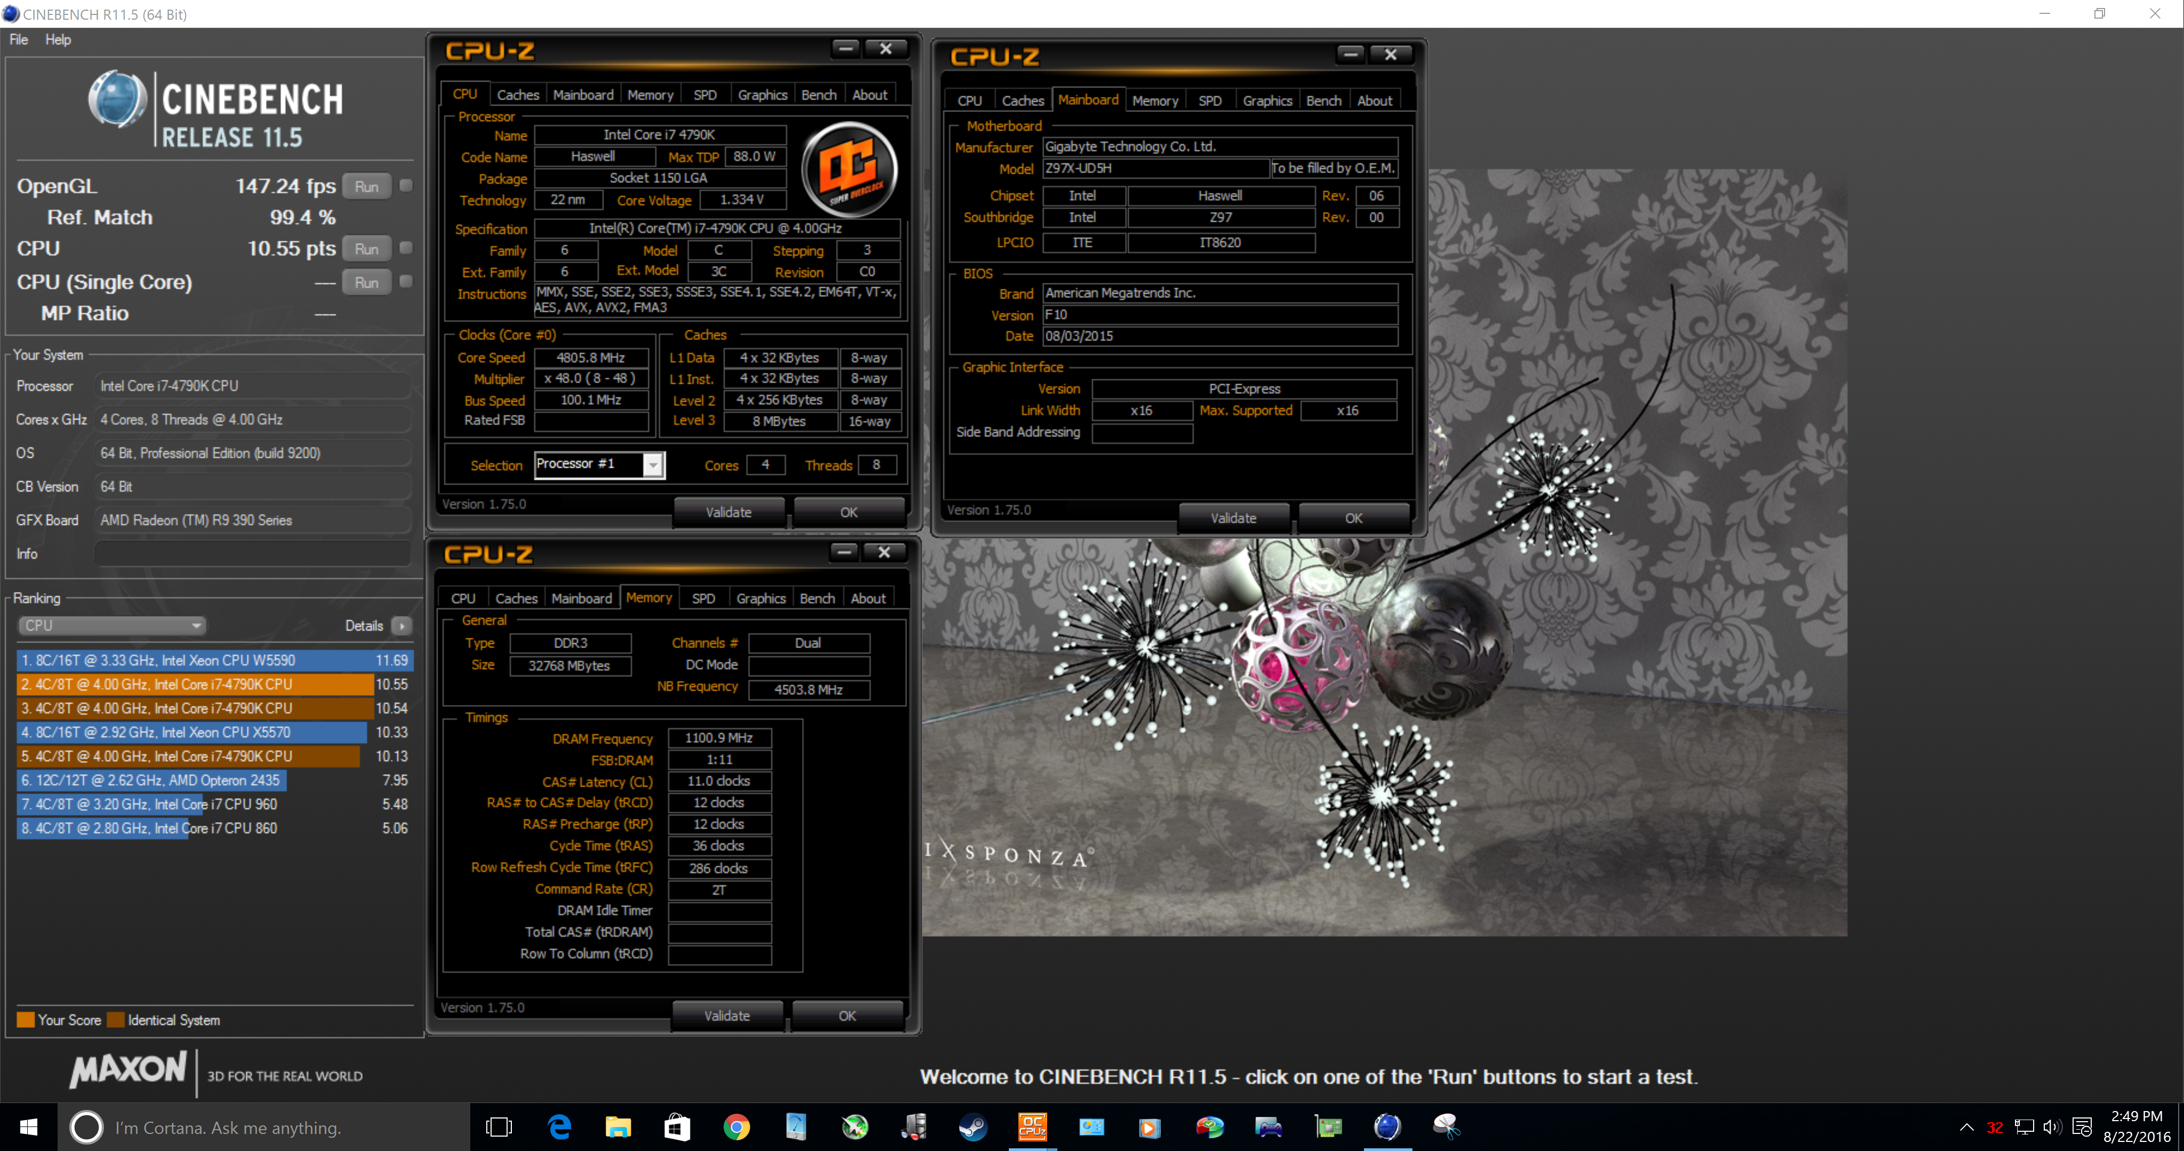Open the blue notepad taskbar icon
The width and height of the screenshot is (2184, 1151).
coord(795,1126)
